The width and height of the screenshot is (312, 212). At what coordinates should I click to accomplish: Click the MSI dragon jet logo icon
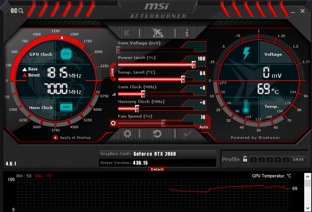[x=157, y=33]
